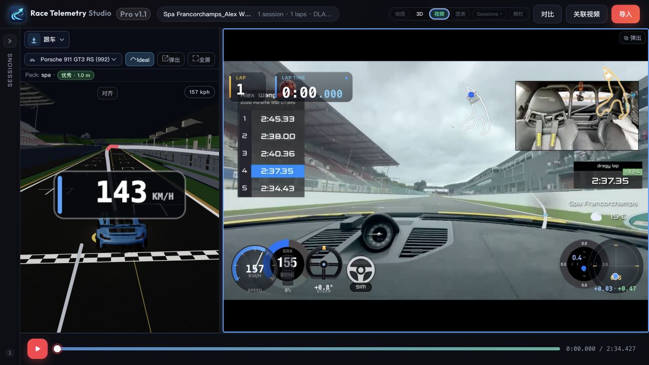Select highlighted lap 4 time 2:37.35

pos(271,171)
